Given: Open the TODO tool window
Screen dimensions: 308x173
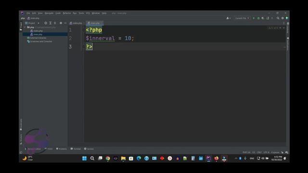Looking at the screenshot, I should (x=49, y=149).
